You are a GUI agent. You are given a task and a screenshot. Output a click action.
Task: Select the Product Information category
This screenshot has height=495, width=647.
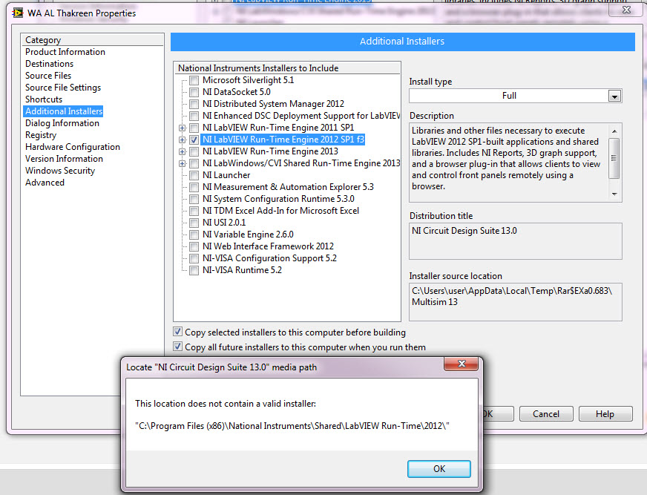pos(65,52)
